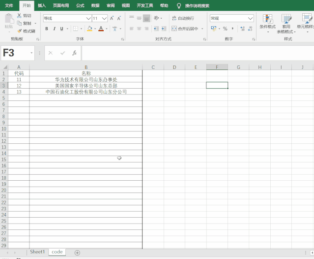
Task: Open the File (文件) tab
Action: [9, 5]
